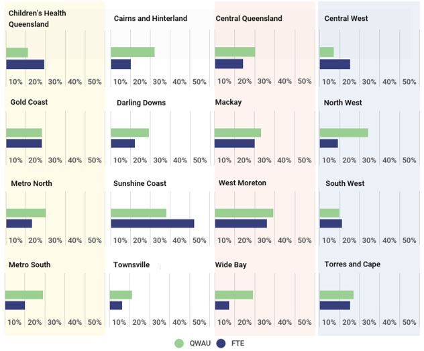This screenshot has height=351, width=424.
Task: Select the Metro South FTE bar
Action: [x=15, y=305]
